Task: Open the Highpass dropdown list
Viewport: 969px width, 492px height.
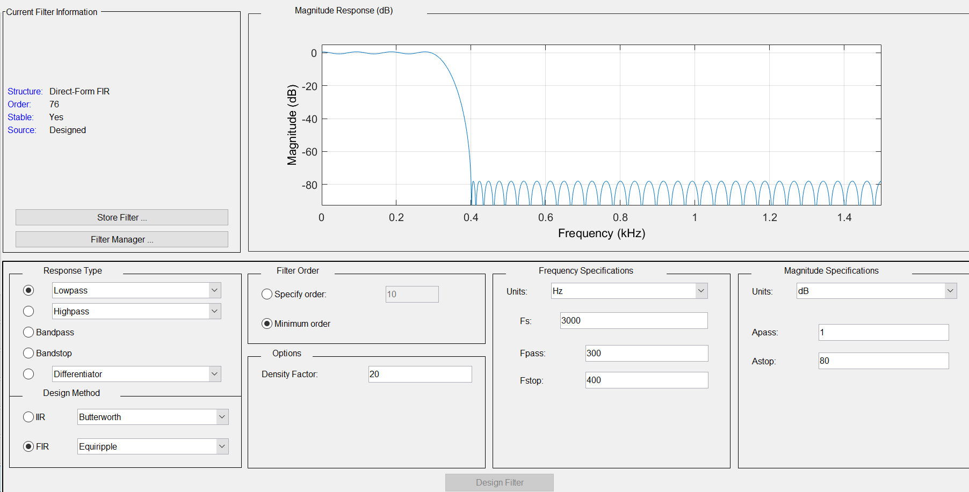Action: point(136,311)
